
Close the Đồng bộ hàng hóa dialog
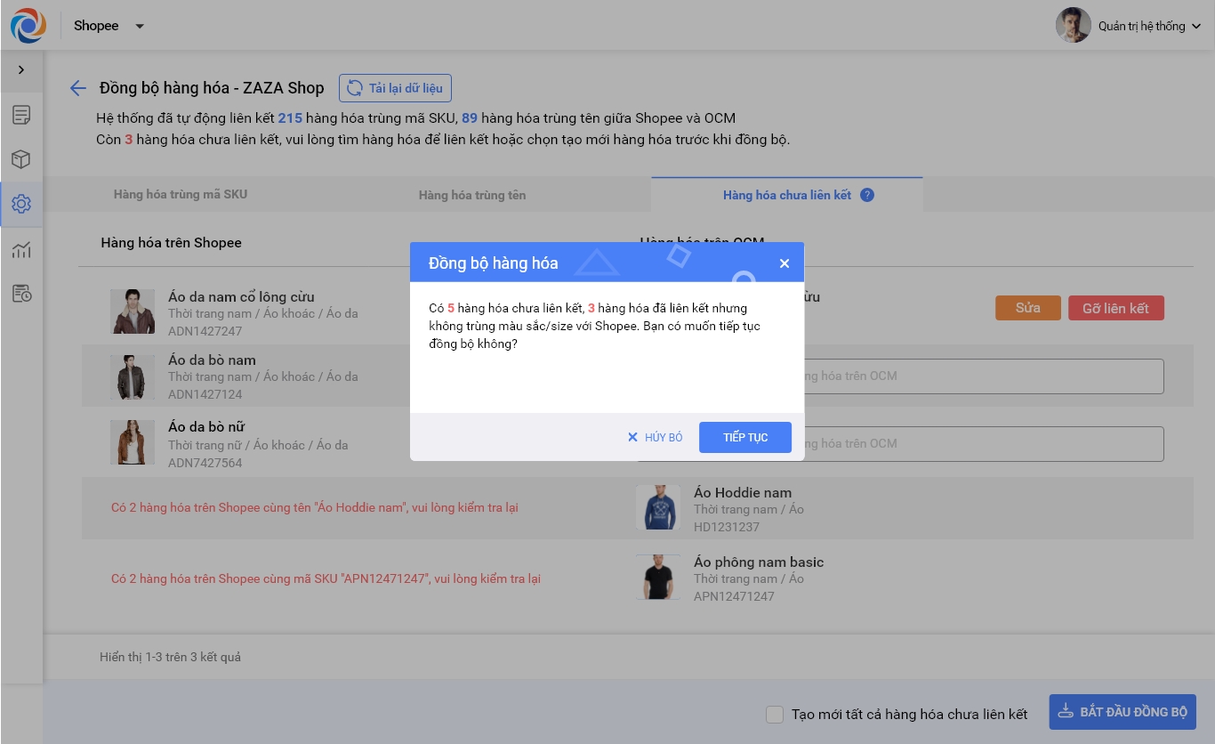coord(784,263)
